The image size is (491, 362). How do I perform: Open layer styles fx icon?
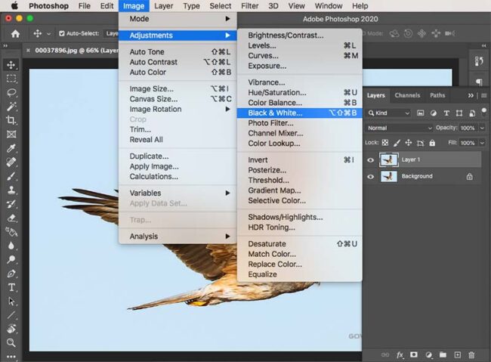[x=400, y=354]
